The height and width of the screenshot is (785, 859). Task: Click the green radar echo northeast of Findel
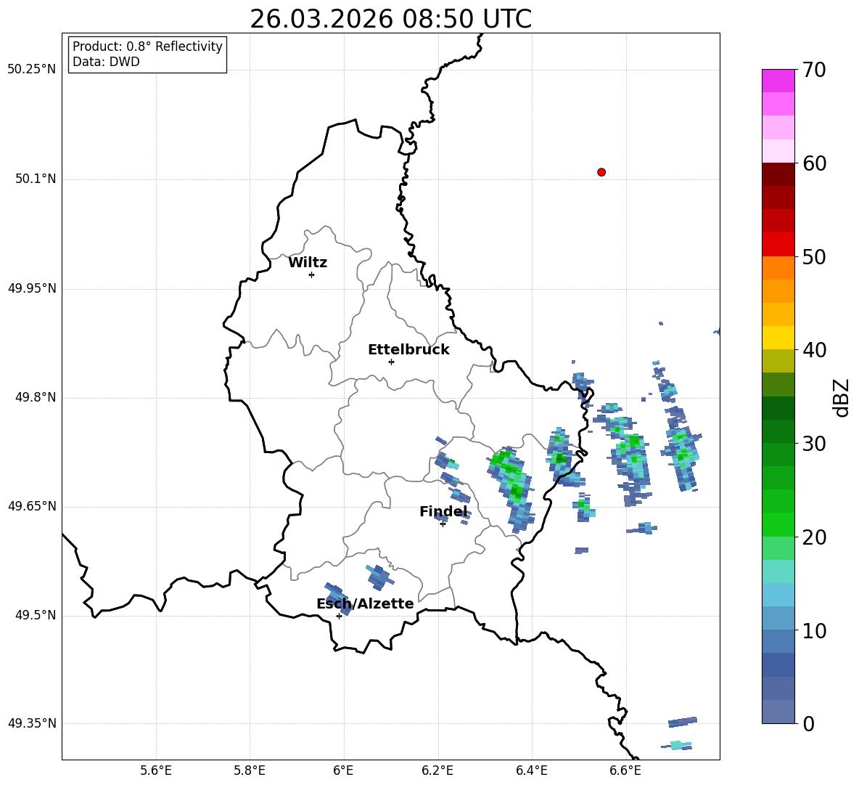click(x=512, y=488)
